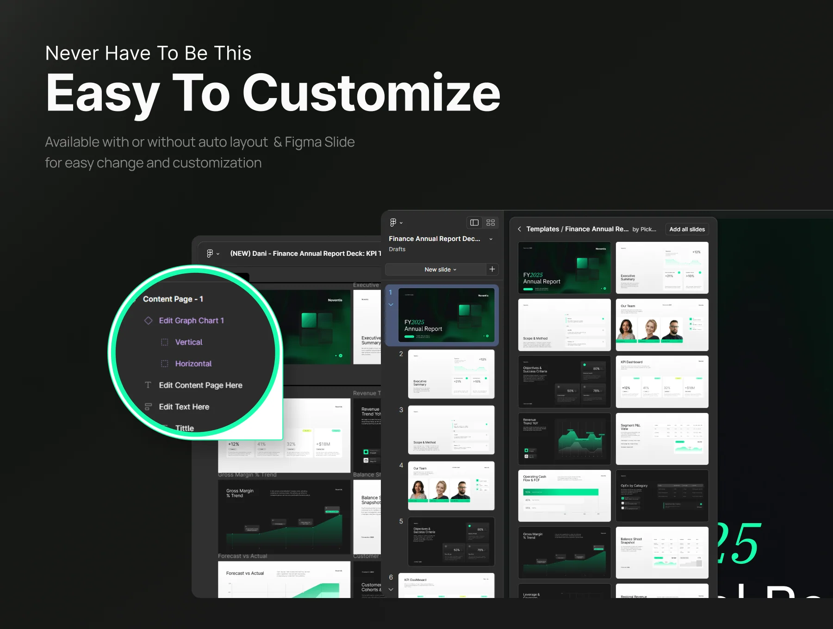Click the Finance Annual Re... breadcrumb title
The image size is (833, 629).
[597, 229]
